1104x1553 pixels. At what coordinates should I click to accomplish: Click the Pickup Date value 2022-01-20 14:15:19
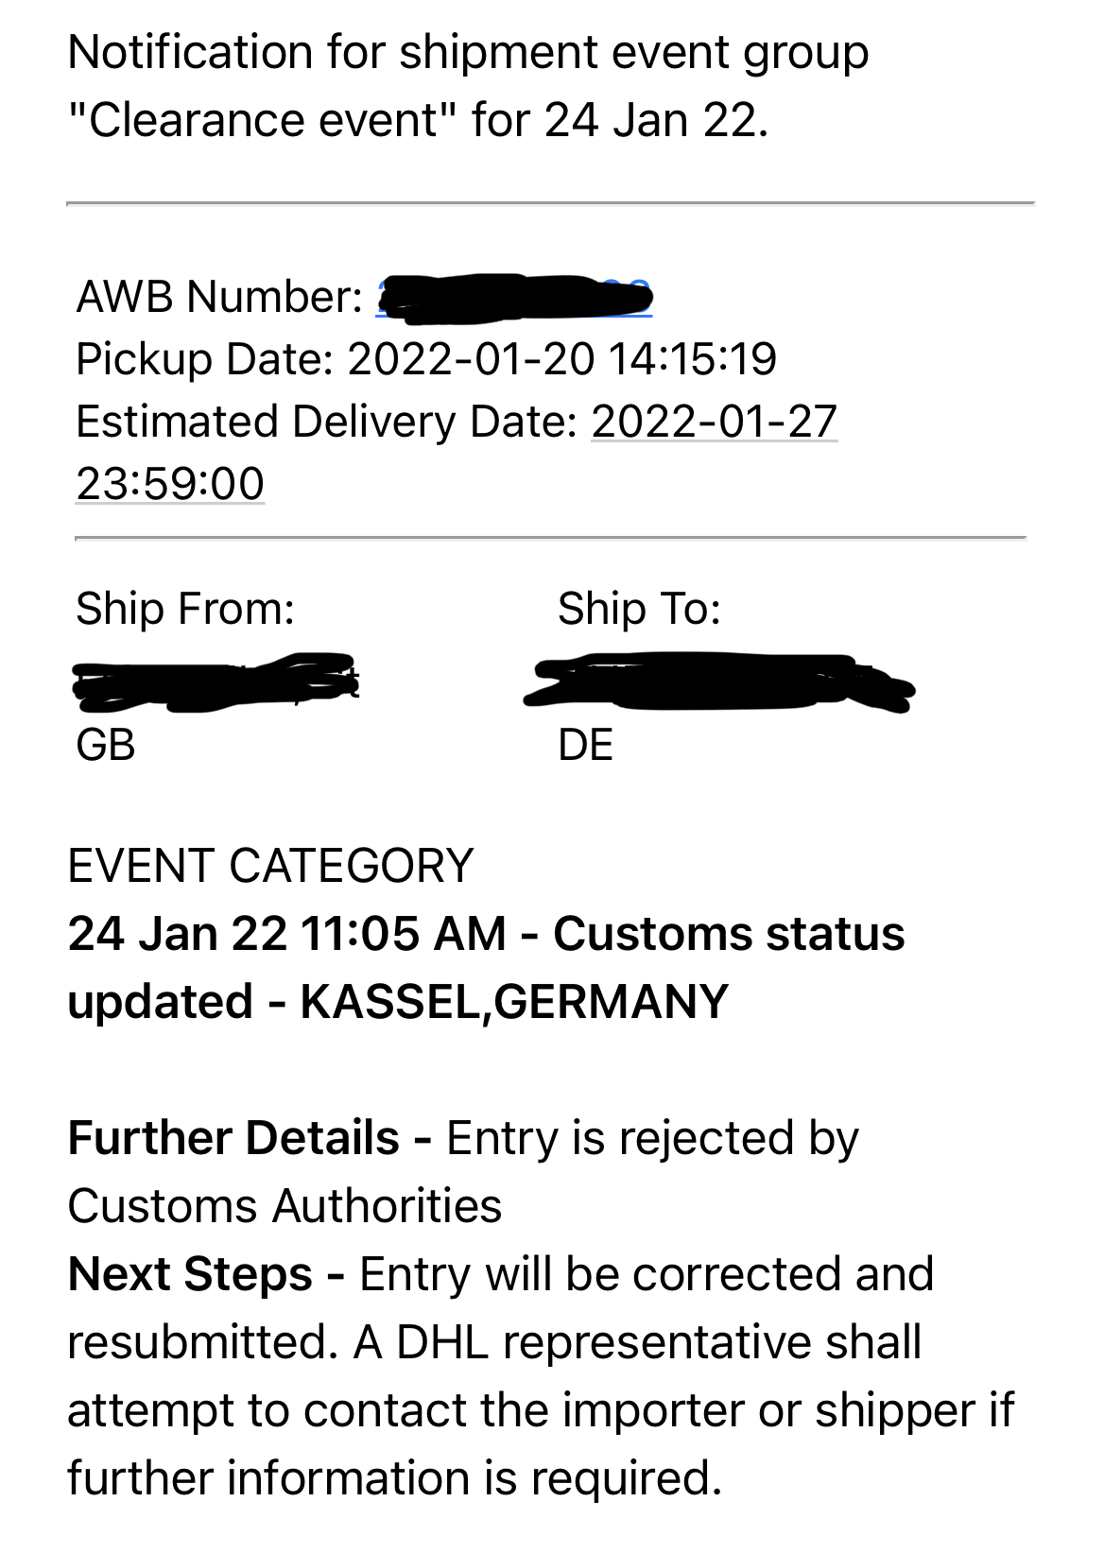[x=562, y=359]
